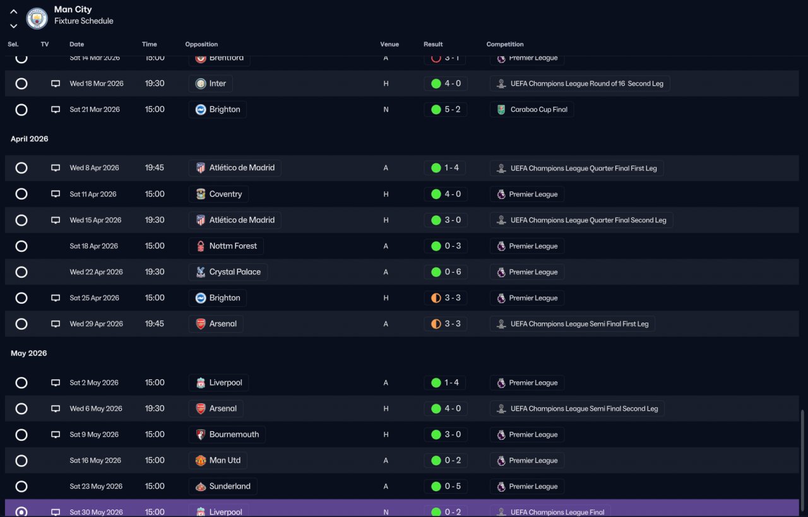Select the Bournemouth fixture radio button

coord(21,434)
